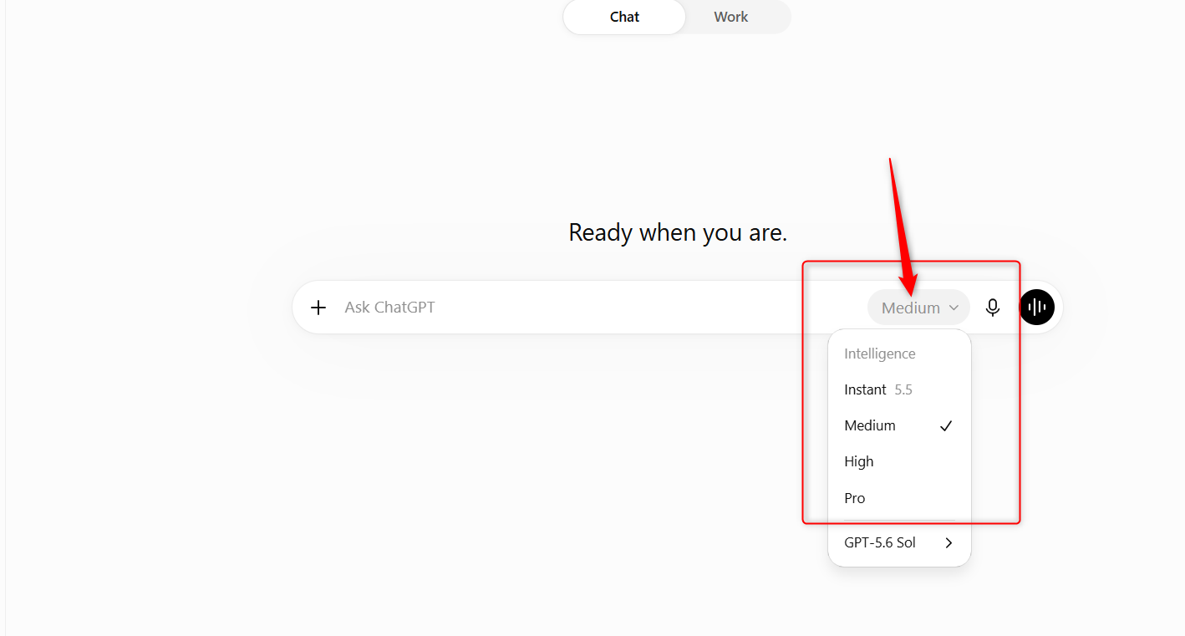Collapse the Medium intelligence selector pill
The height and width of the screenshot is (636, 1185).
tap(918, 308)
